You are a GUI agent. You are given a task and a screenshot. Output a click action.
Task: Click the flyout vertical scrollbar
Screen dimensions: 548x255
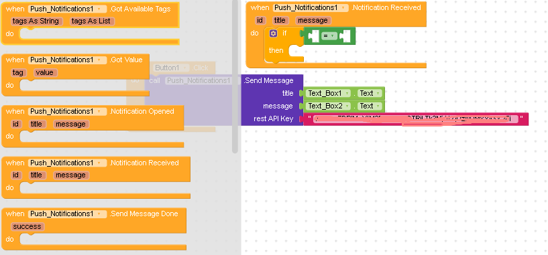(x=235, y=77)
